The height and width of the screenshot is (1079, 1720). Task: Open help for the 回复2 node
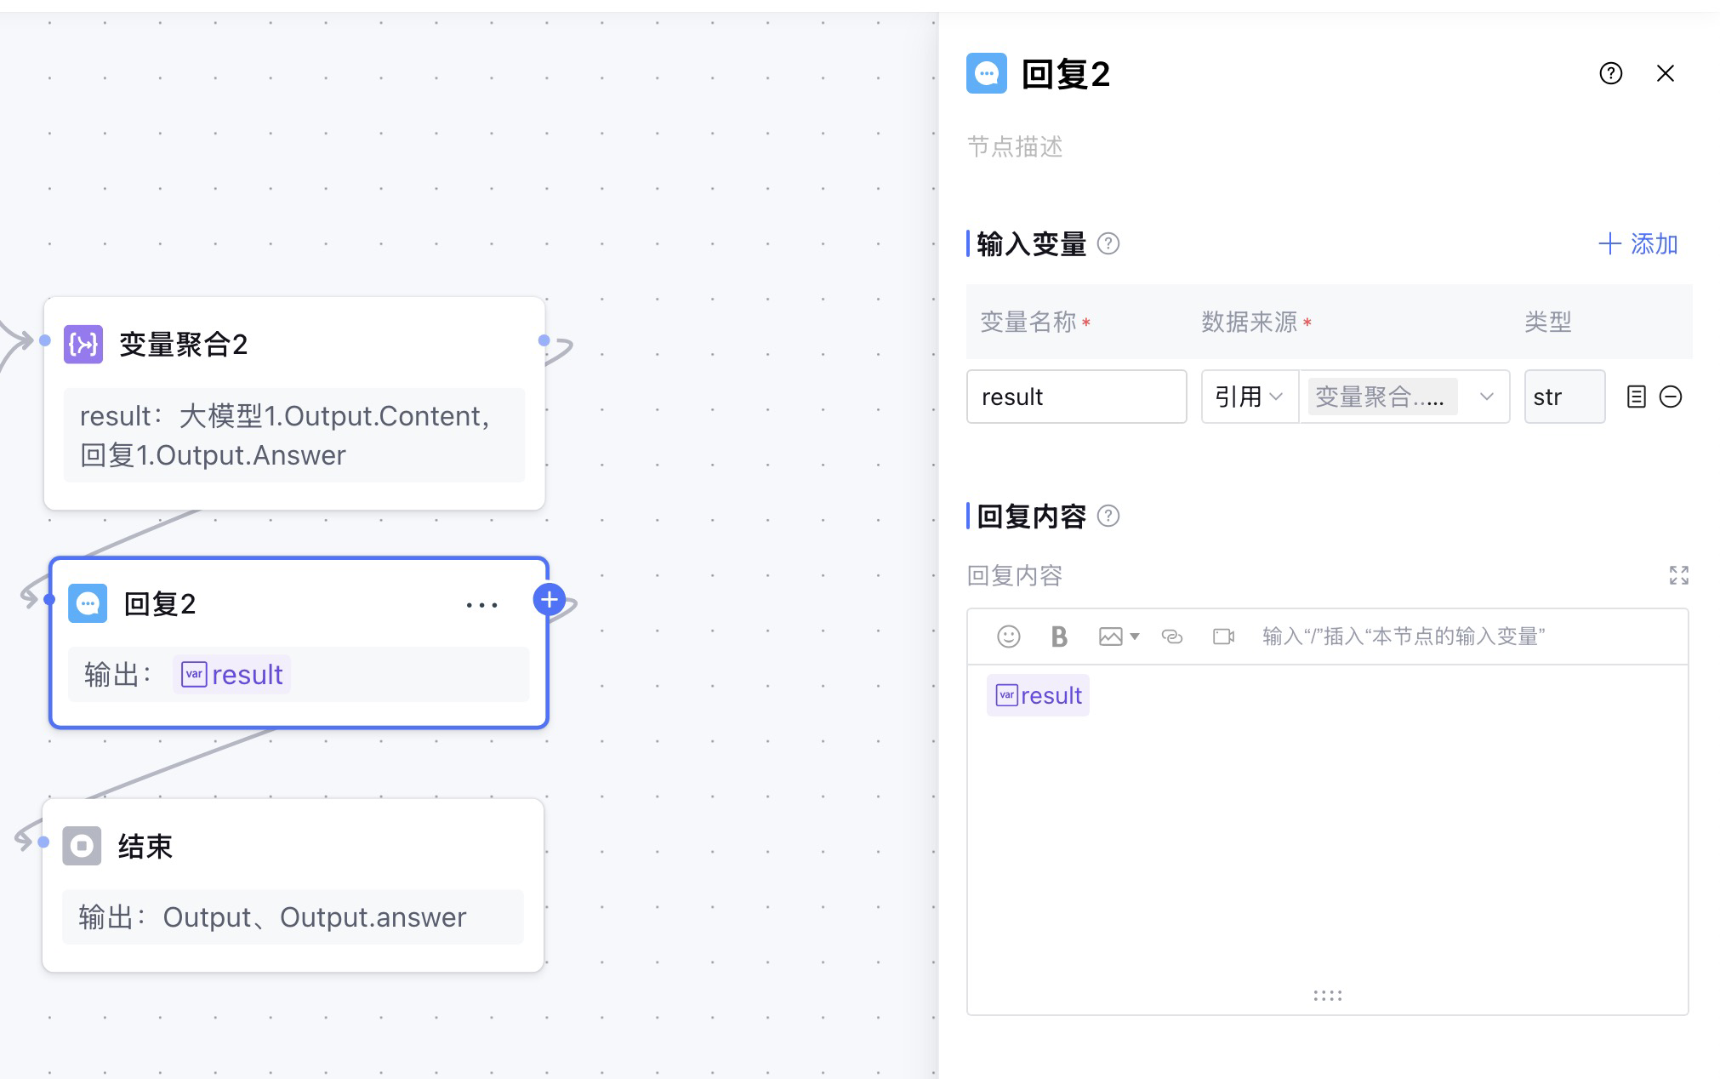click(x=1610, y=73)
